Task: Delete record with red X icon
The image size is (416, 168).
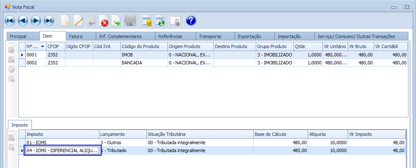Action: point(104,20)
